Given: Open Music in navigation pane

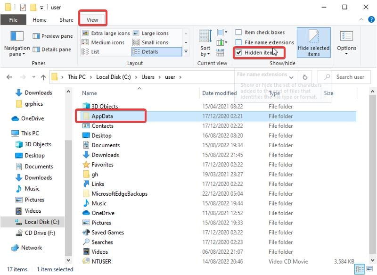Looking at the screenshot, I should [x=28, y=189].
